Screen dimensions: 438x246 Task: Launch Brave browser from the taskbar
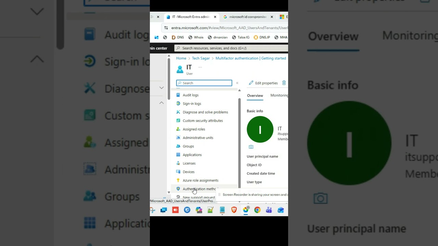point(234,210)
